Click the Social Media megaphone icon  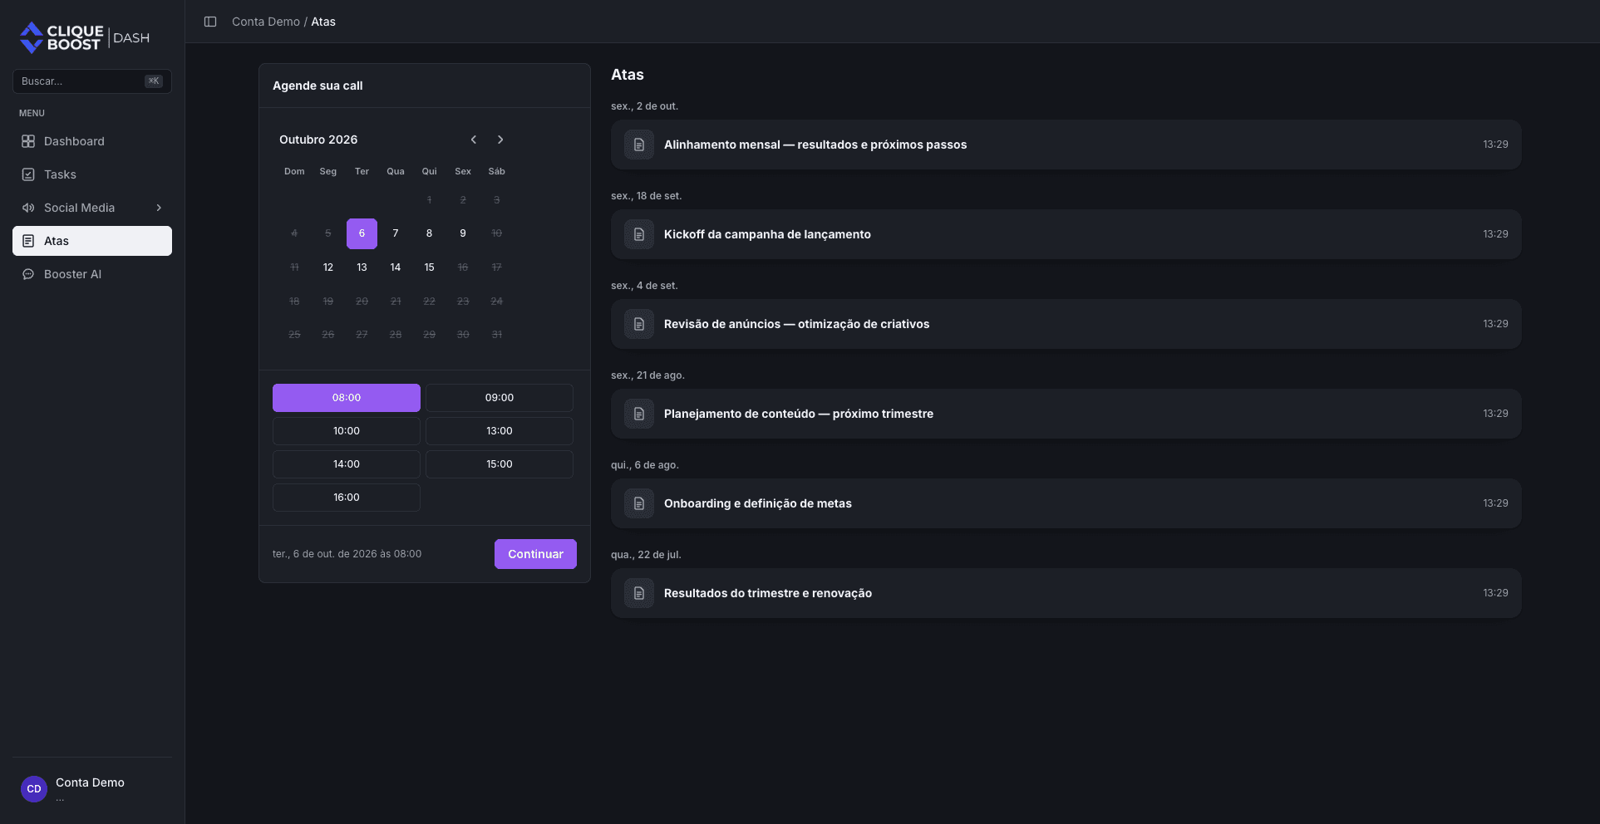click(28, 208)
